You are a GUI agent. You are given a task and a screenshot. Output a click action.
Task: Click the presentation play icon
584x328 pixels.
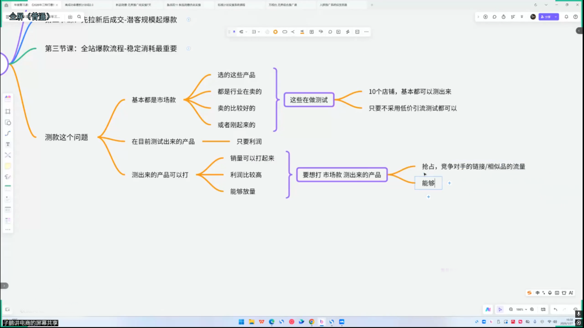click(485, 17)
